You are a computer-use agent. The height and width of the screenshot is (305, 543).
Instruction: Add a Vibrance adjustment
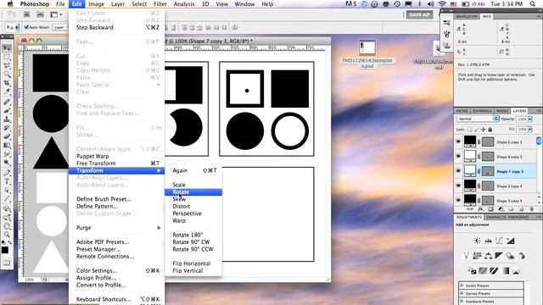466,256
